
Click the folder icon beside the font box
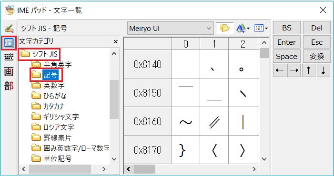coord(225,28)
